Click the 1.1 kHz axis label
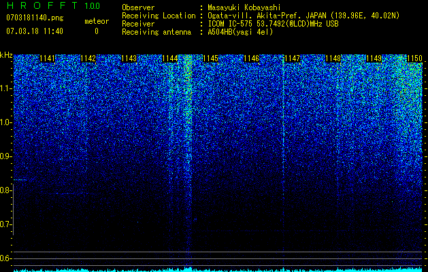428x272 pixels. pyautogui.click(x=5, y=88)
